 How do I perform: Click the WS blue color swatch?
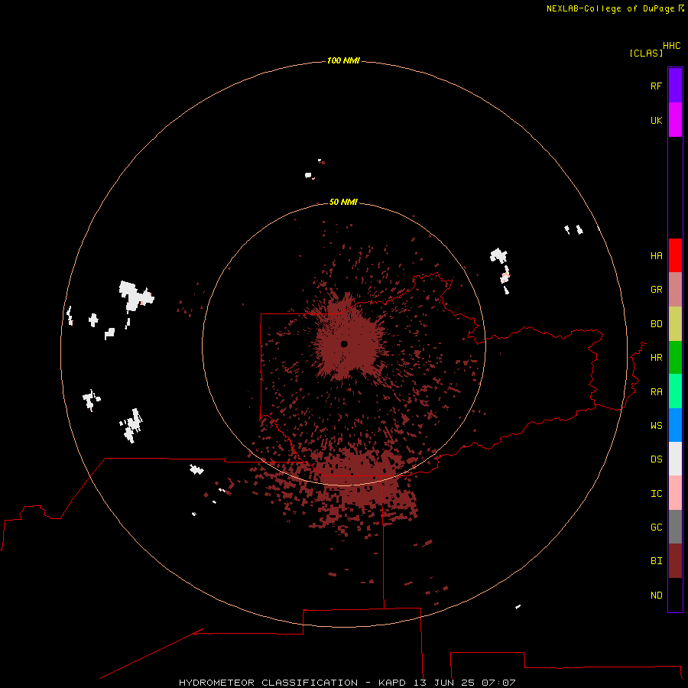click(675, 425)
